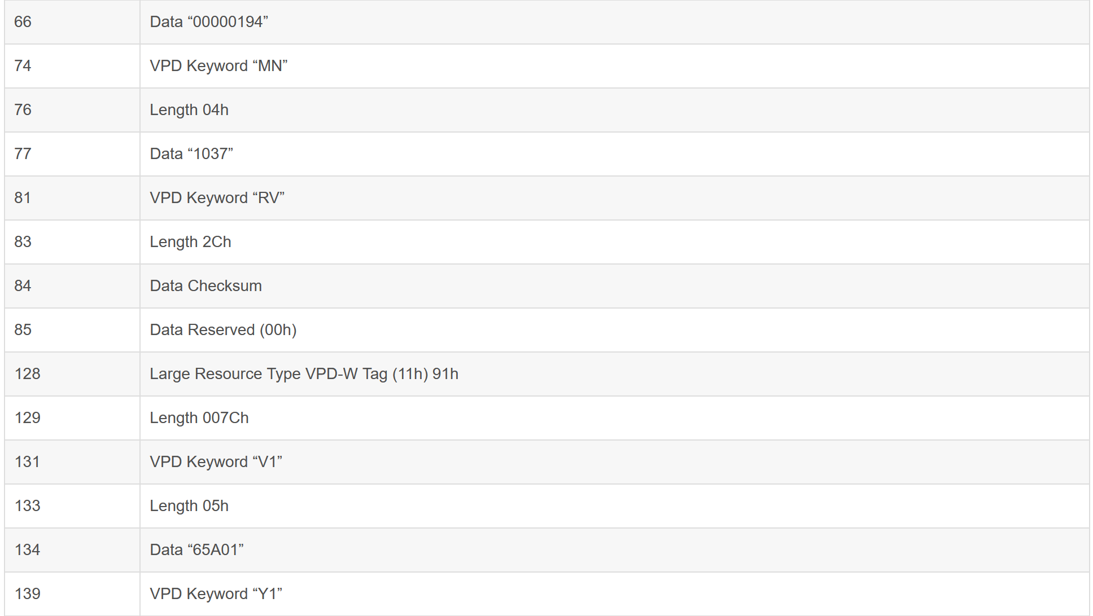This screenshot has width=1093, height=616.
Task: Click the VPD Keyword "RV" cell
Action: (x=217, y=198)
